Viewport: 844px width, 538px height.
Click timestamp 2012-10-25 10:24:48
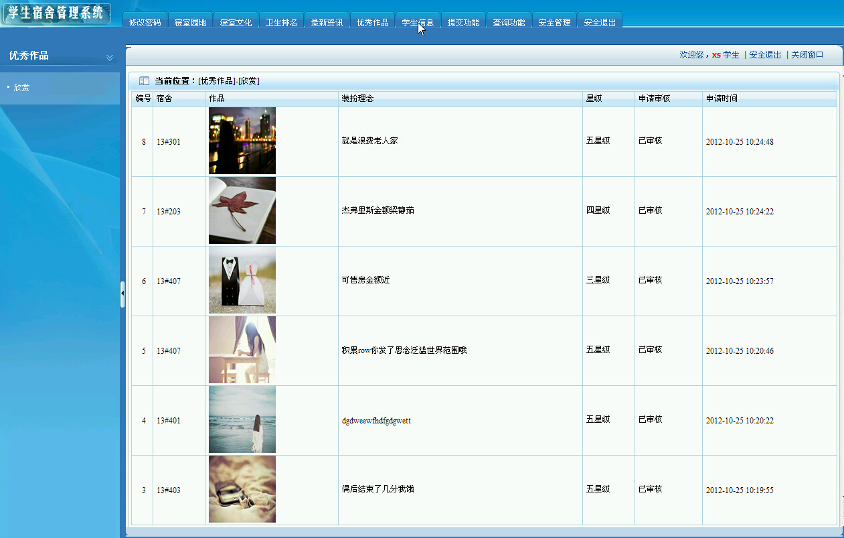[740, 142]
